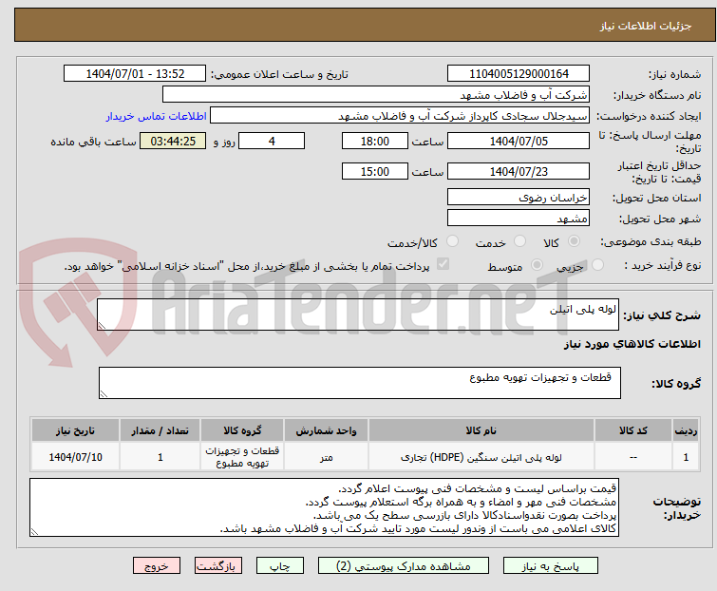The image size is (717, 591).
Task: Click the deadline time field 18:00
Action: pyautogui.click(x=375, y=141)
